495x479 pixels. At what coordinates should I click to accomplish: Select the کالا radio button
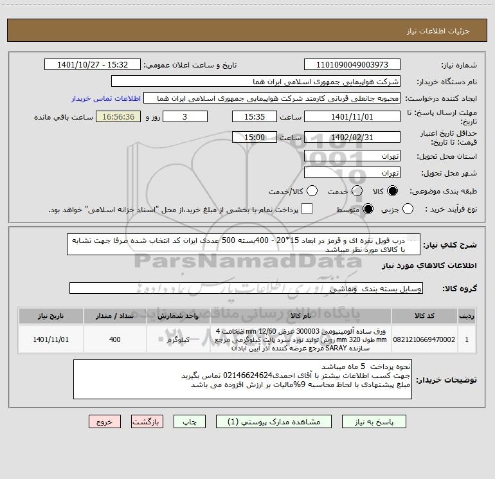pyautogui.click(x=392, y=191)
